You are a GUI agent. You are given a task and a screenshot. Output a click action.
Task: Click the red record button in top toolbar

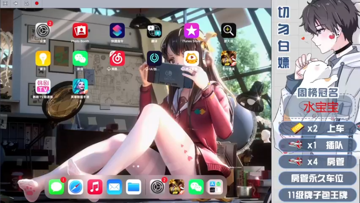click(37, 3)
